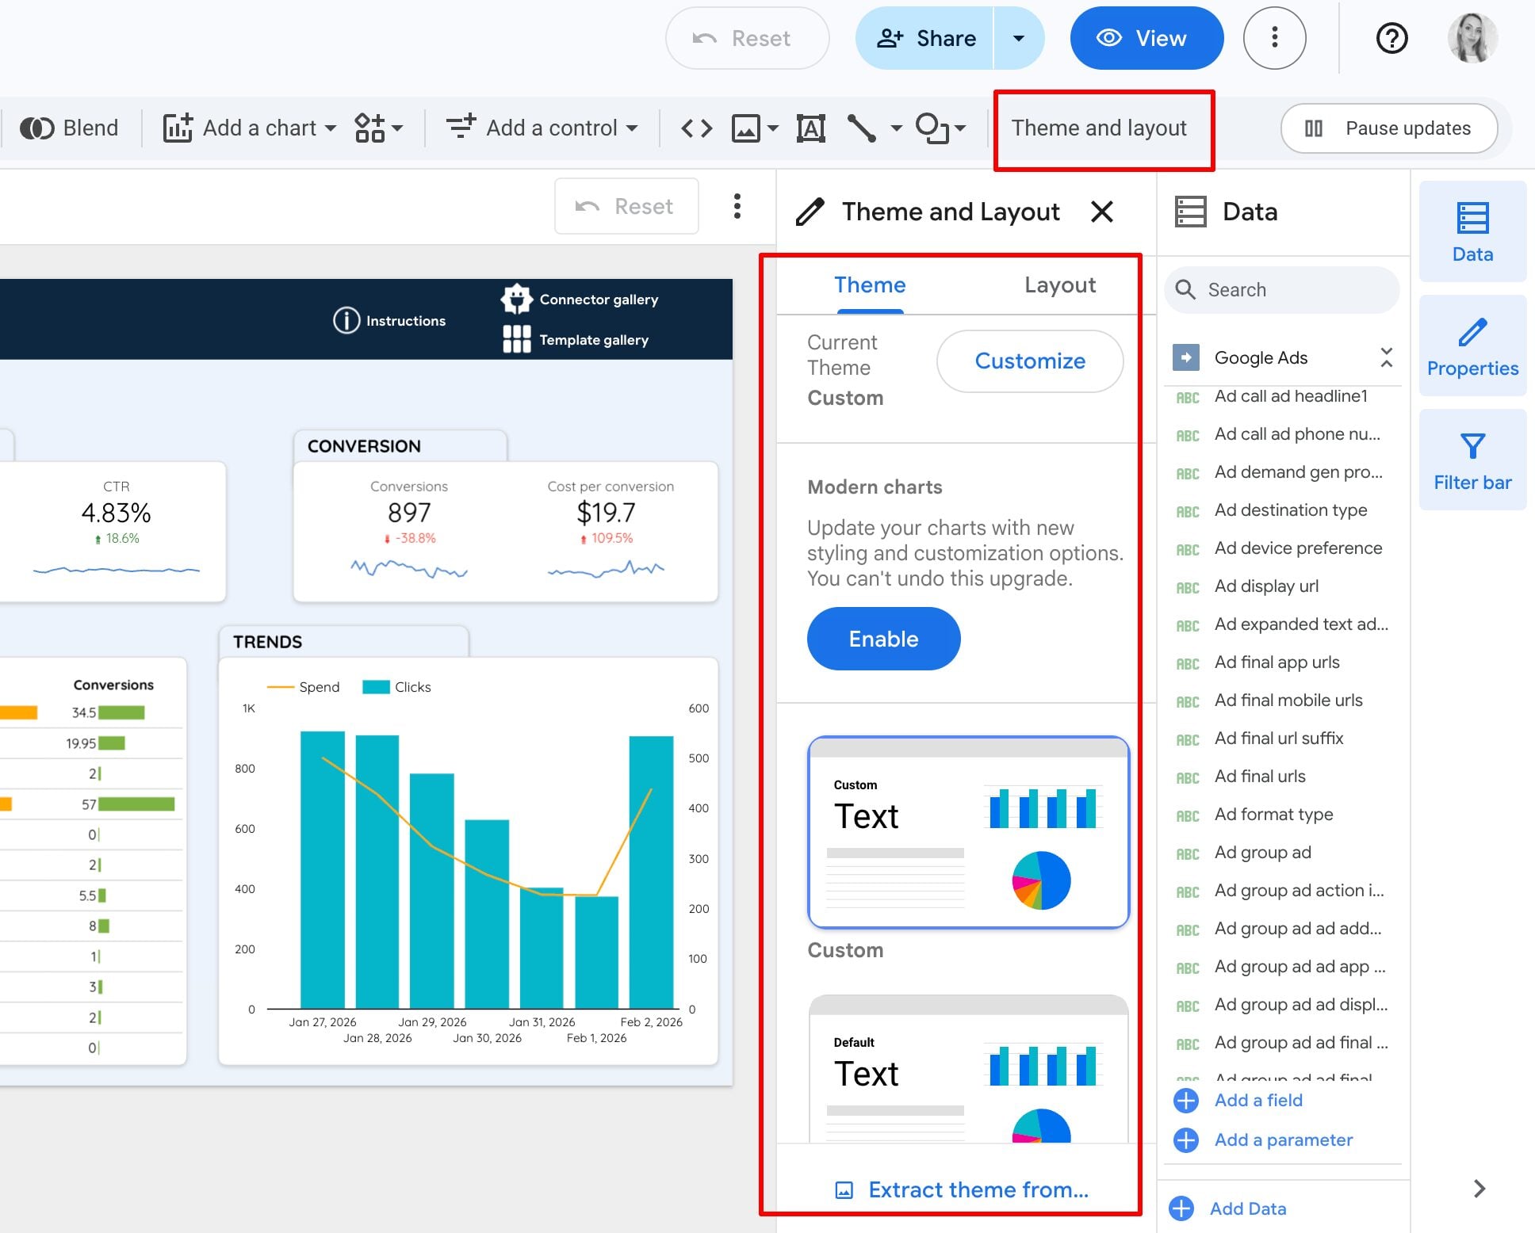Open the Properties side panel

(x=1472, y=345)
